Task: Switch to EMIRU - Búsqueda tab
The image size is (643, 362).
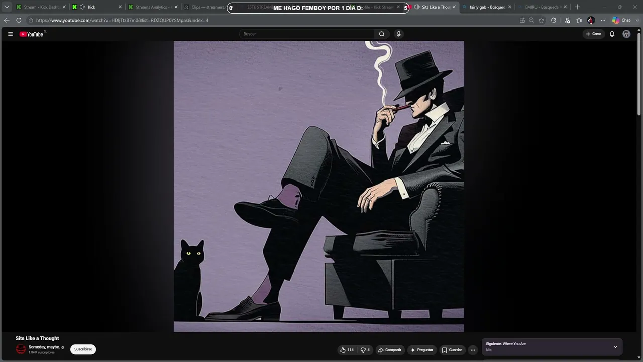Action: pos(543,7)
